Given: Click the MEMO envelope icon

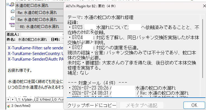Looking at the screenshot, I should [x=12, y=25].
